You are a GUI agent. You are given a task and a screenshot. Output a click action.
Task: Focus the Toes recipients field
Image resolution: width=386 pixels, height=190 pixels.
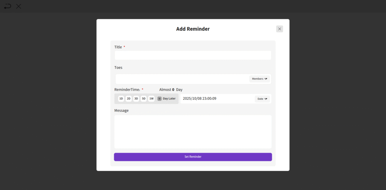tap(182, 79)
